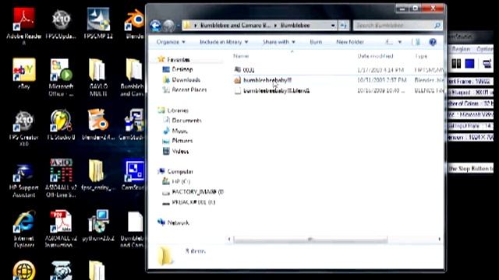Select the GAYLO MULTI desktop folder
The image size is (499, 280).
click(98, 78)
